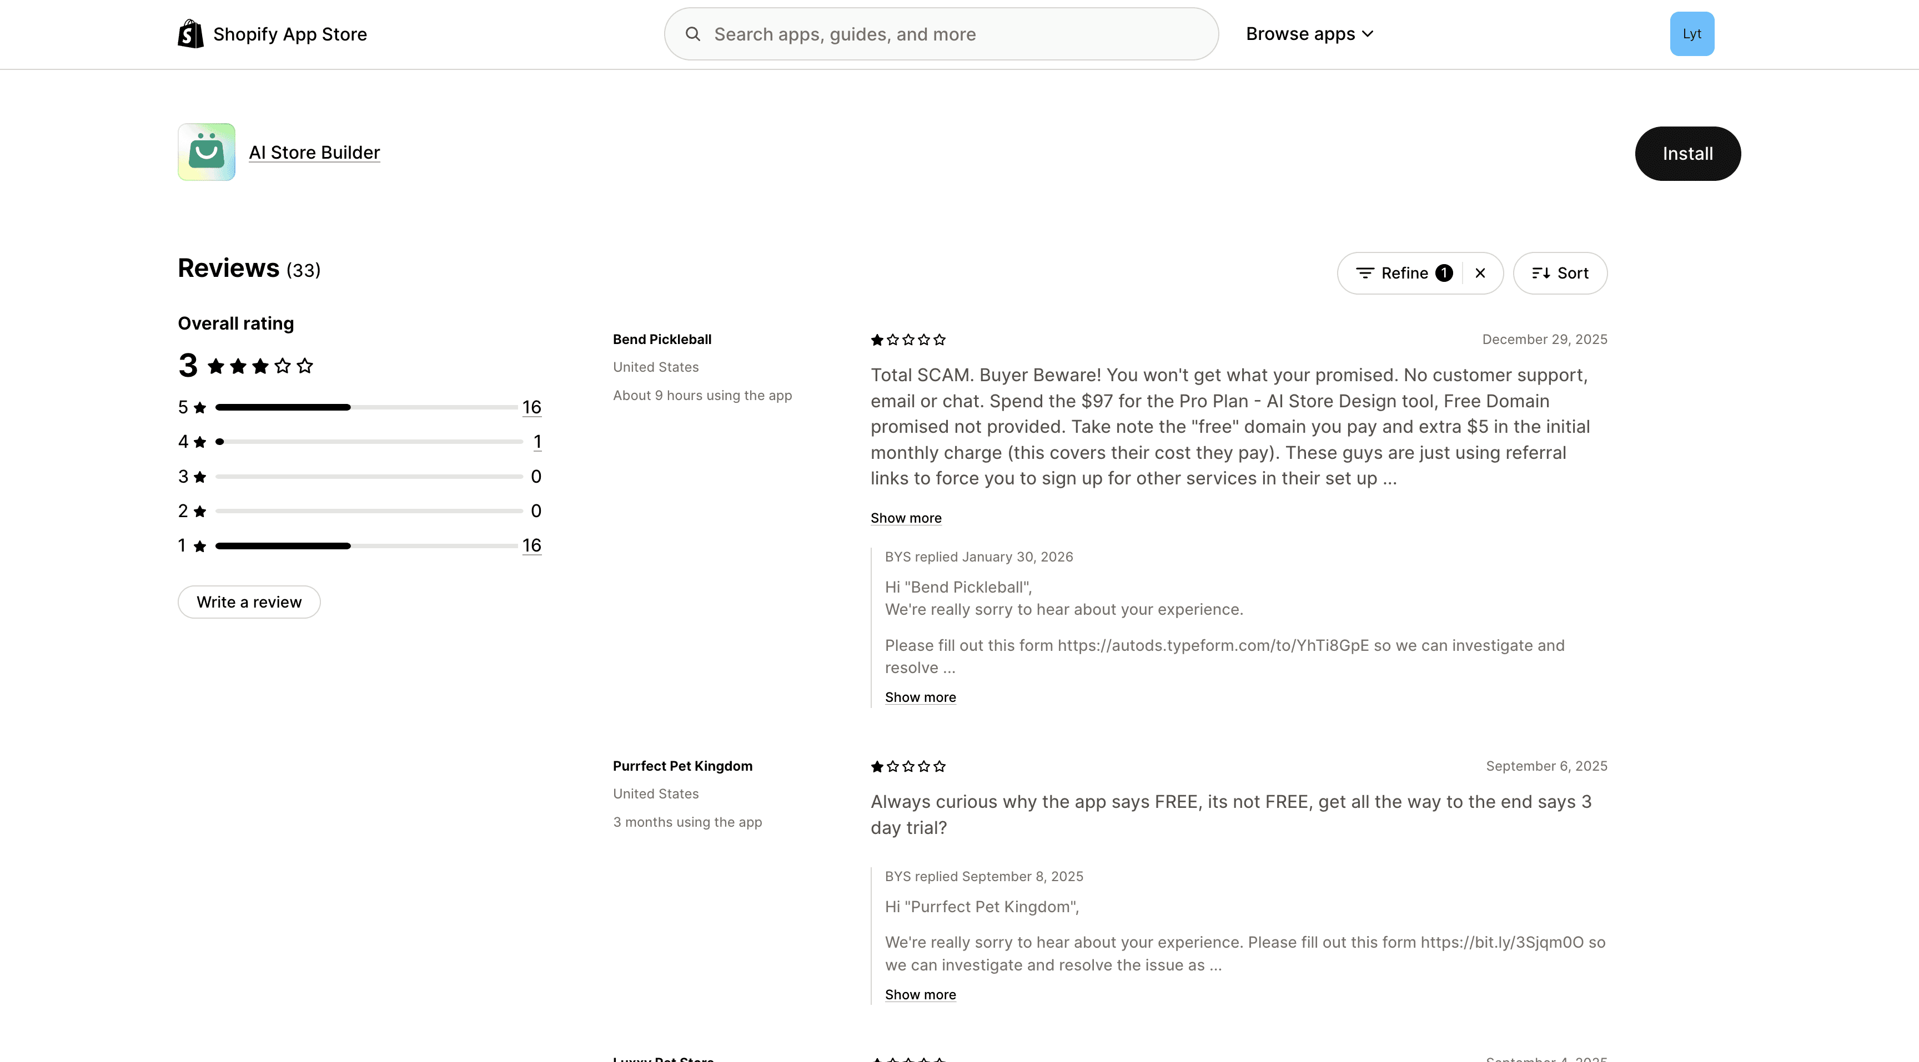Click the Write a review button
This screenshot has height=1062, width=1919.
249,602
